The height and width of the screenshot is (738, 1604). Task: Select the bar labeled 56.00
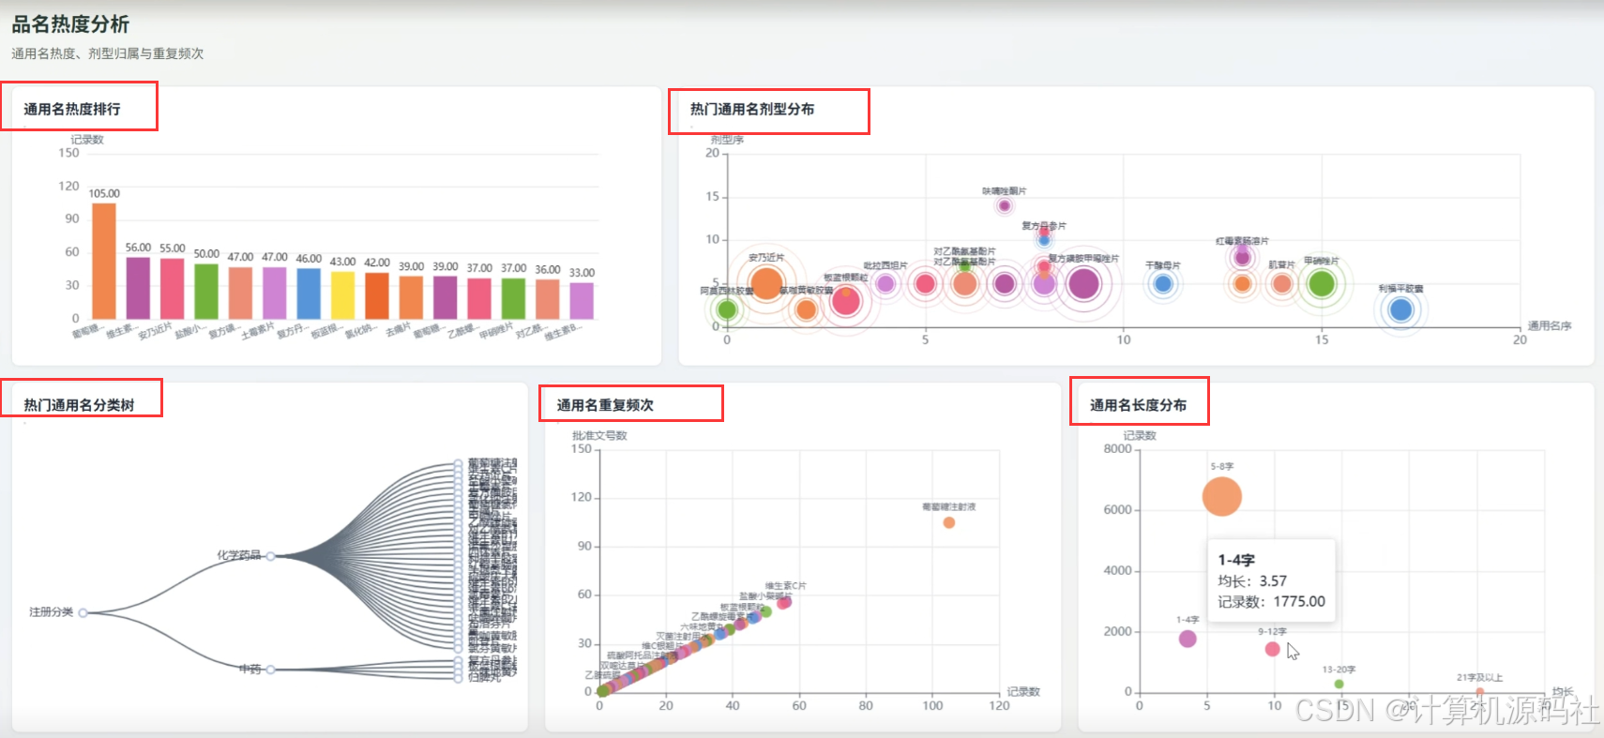click(x=138, y=288)
